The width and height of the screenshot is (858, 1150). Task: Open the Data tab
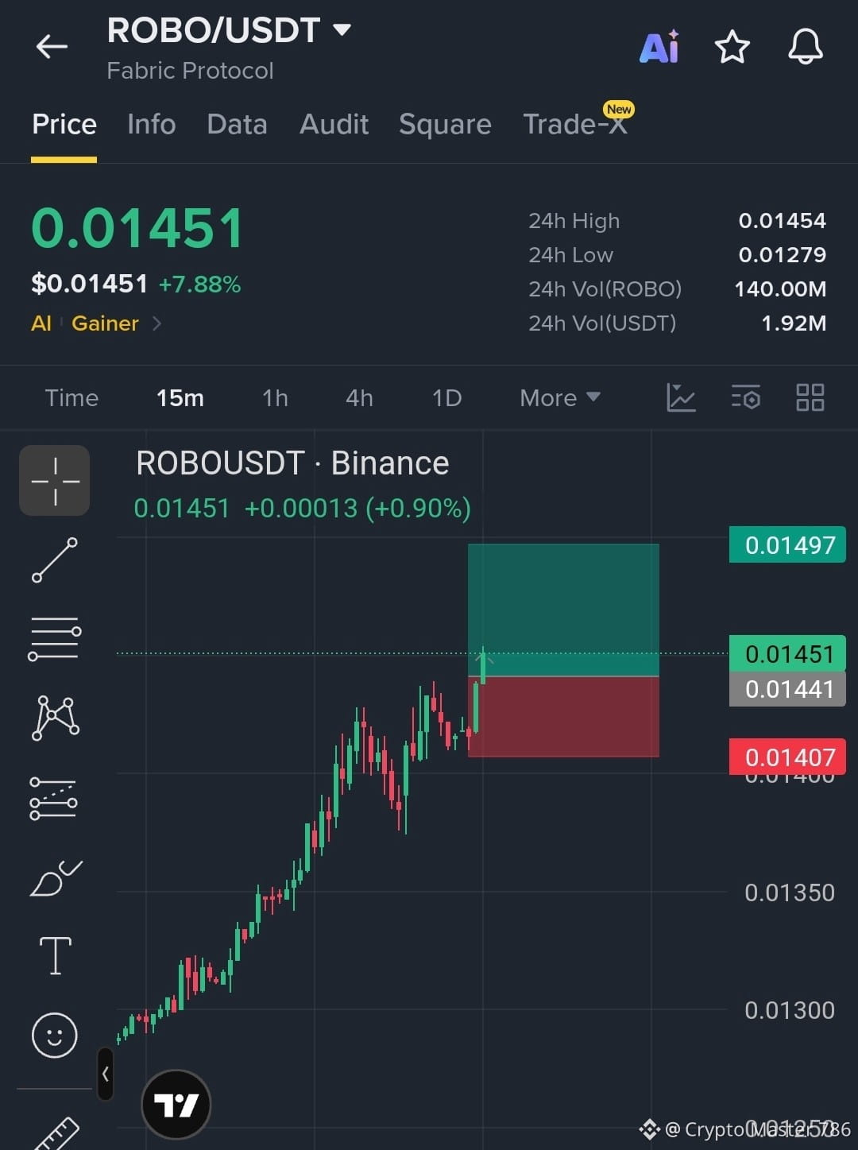[x=237, y=124]
